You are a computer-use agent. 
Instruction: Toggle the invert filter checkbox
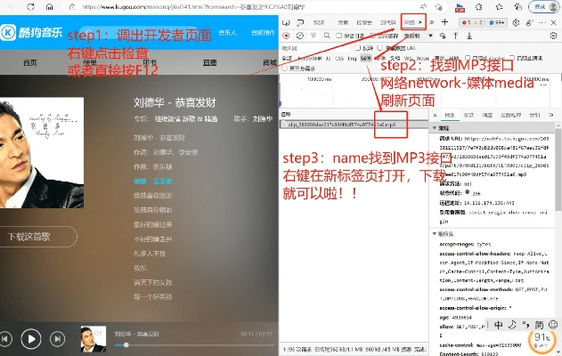tap(358, 48)
